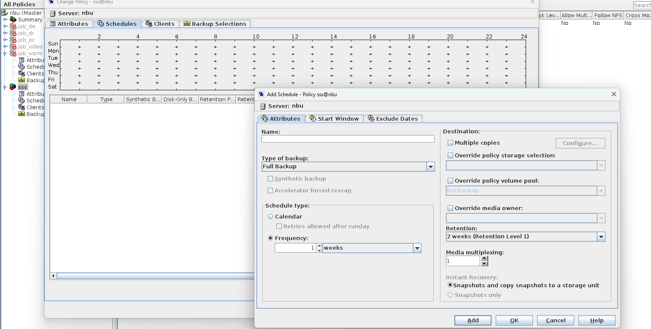Viewport: 651px width, 329px height.
Task: Click the job_video policy icon
Action: coord(13,47)
